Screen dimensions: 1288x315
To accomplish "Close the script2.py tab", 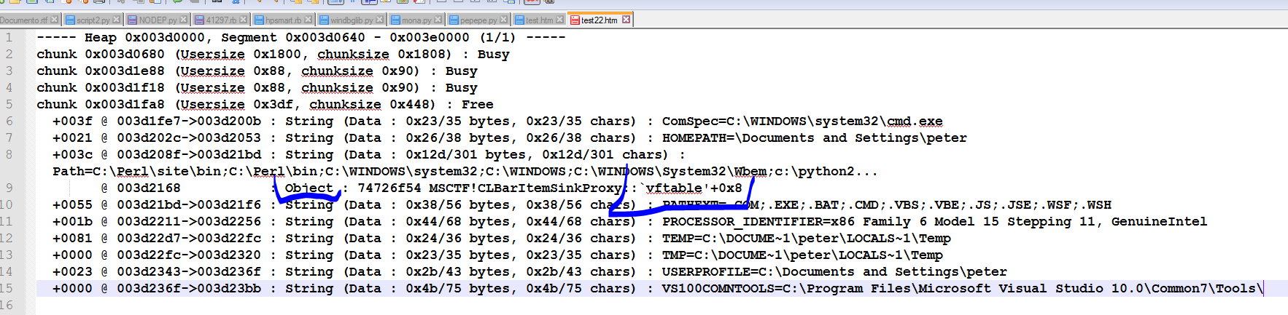I will click(x=117, y=20).
